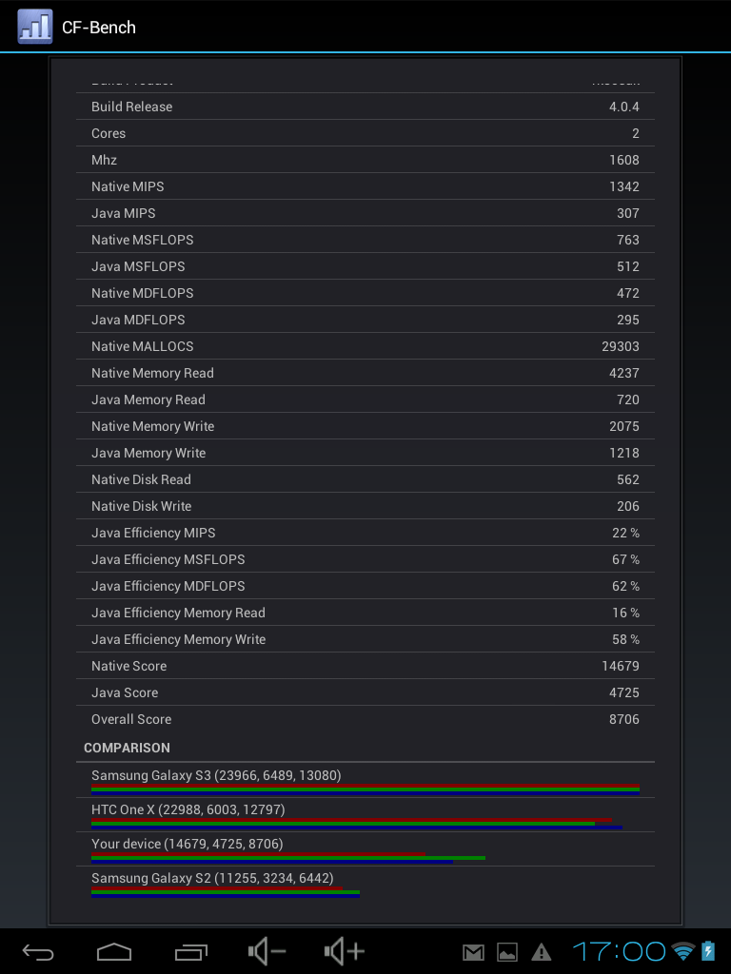Tap the HTC One X comparison label
The width and height of the screenshot is (731, 974).
click(188, 809)
